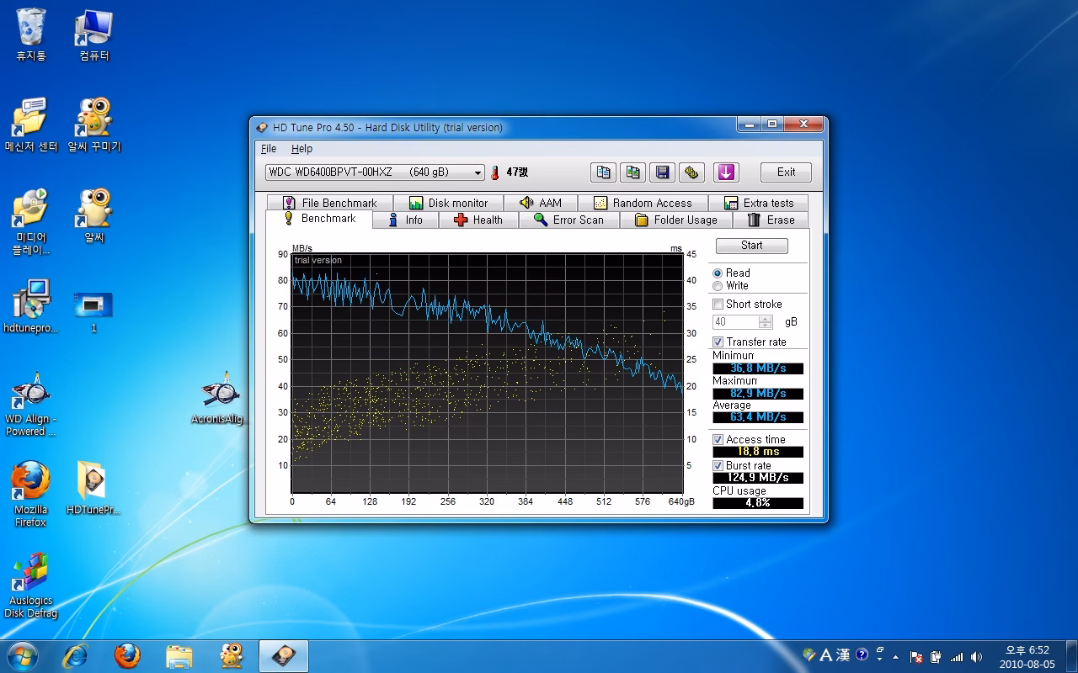Save screenshot using the floppy disk icon

(x=662, y=172)
